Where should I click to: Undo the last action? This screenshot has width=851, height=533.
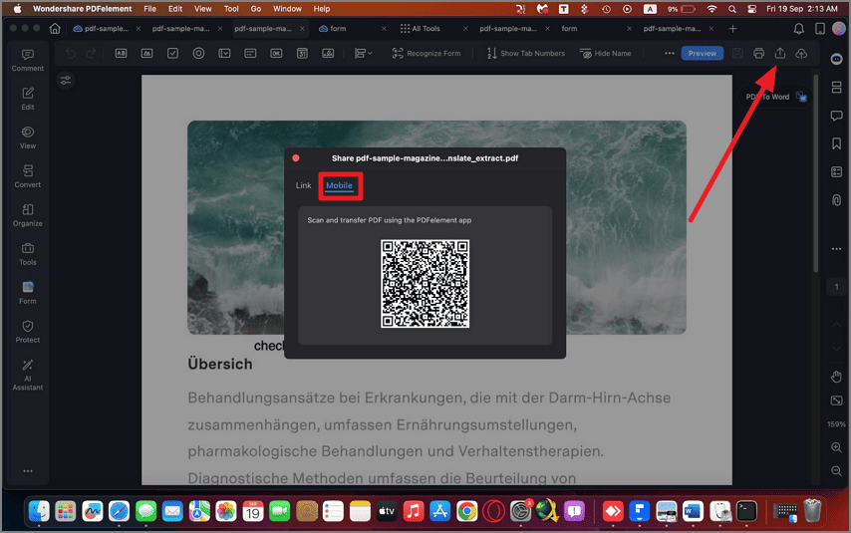(x=71, y=53)
